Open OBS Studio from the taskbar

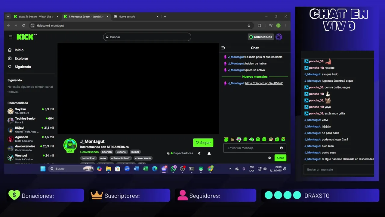[x=182, y=169]
